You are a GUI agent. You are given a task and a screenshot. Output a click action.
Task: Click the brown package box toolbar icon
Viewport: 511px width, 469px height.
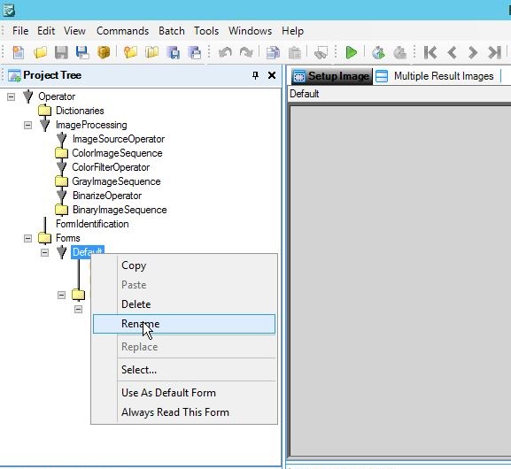tap(104, 52)
